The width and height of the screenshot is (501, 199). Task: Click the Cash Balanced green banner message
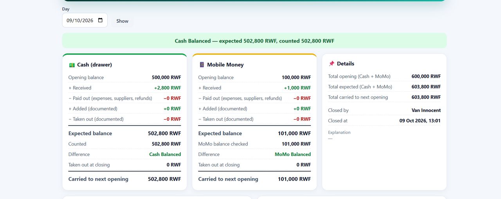(x=254, y=41)
